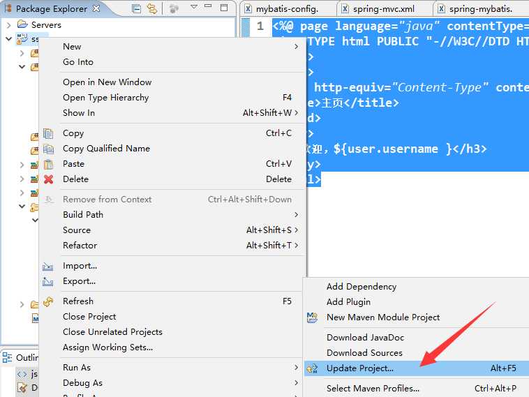529x397 pixels.
Task: Click the Refresh arrows icon
Action: (48, 301)
